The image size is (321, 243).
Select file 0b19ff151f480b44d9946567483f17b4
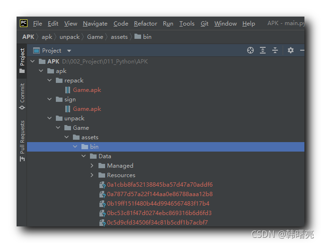click(x=166, y=204)
